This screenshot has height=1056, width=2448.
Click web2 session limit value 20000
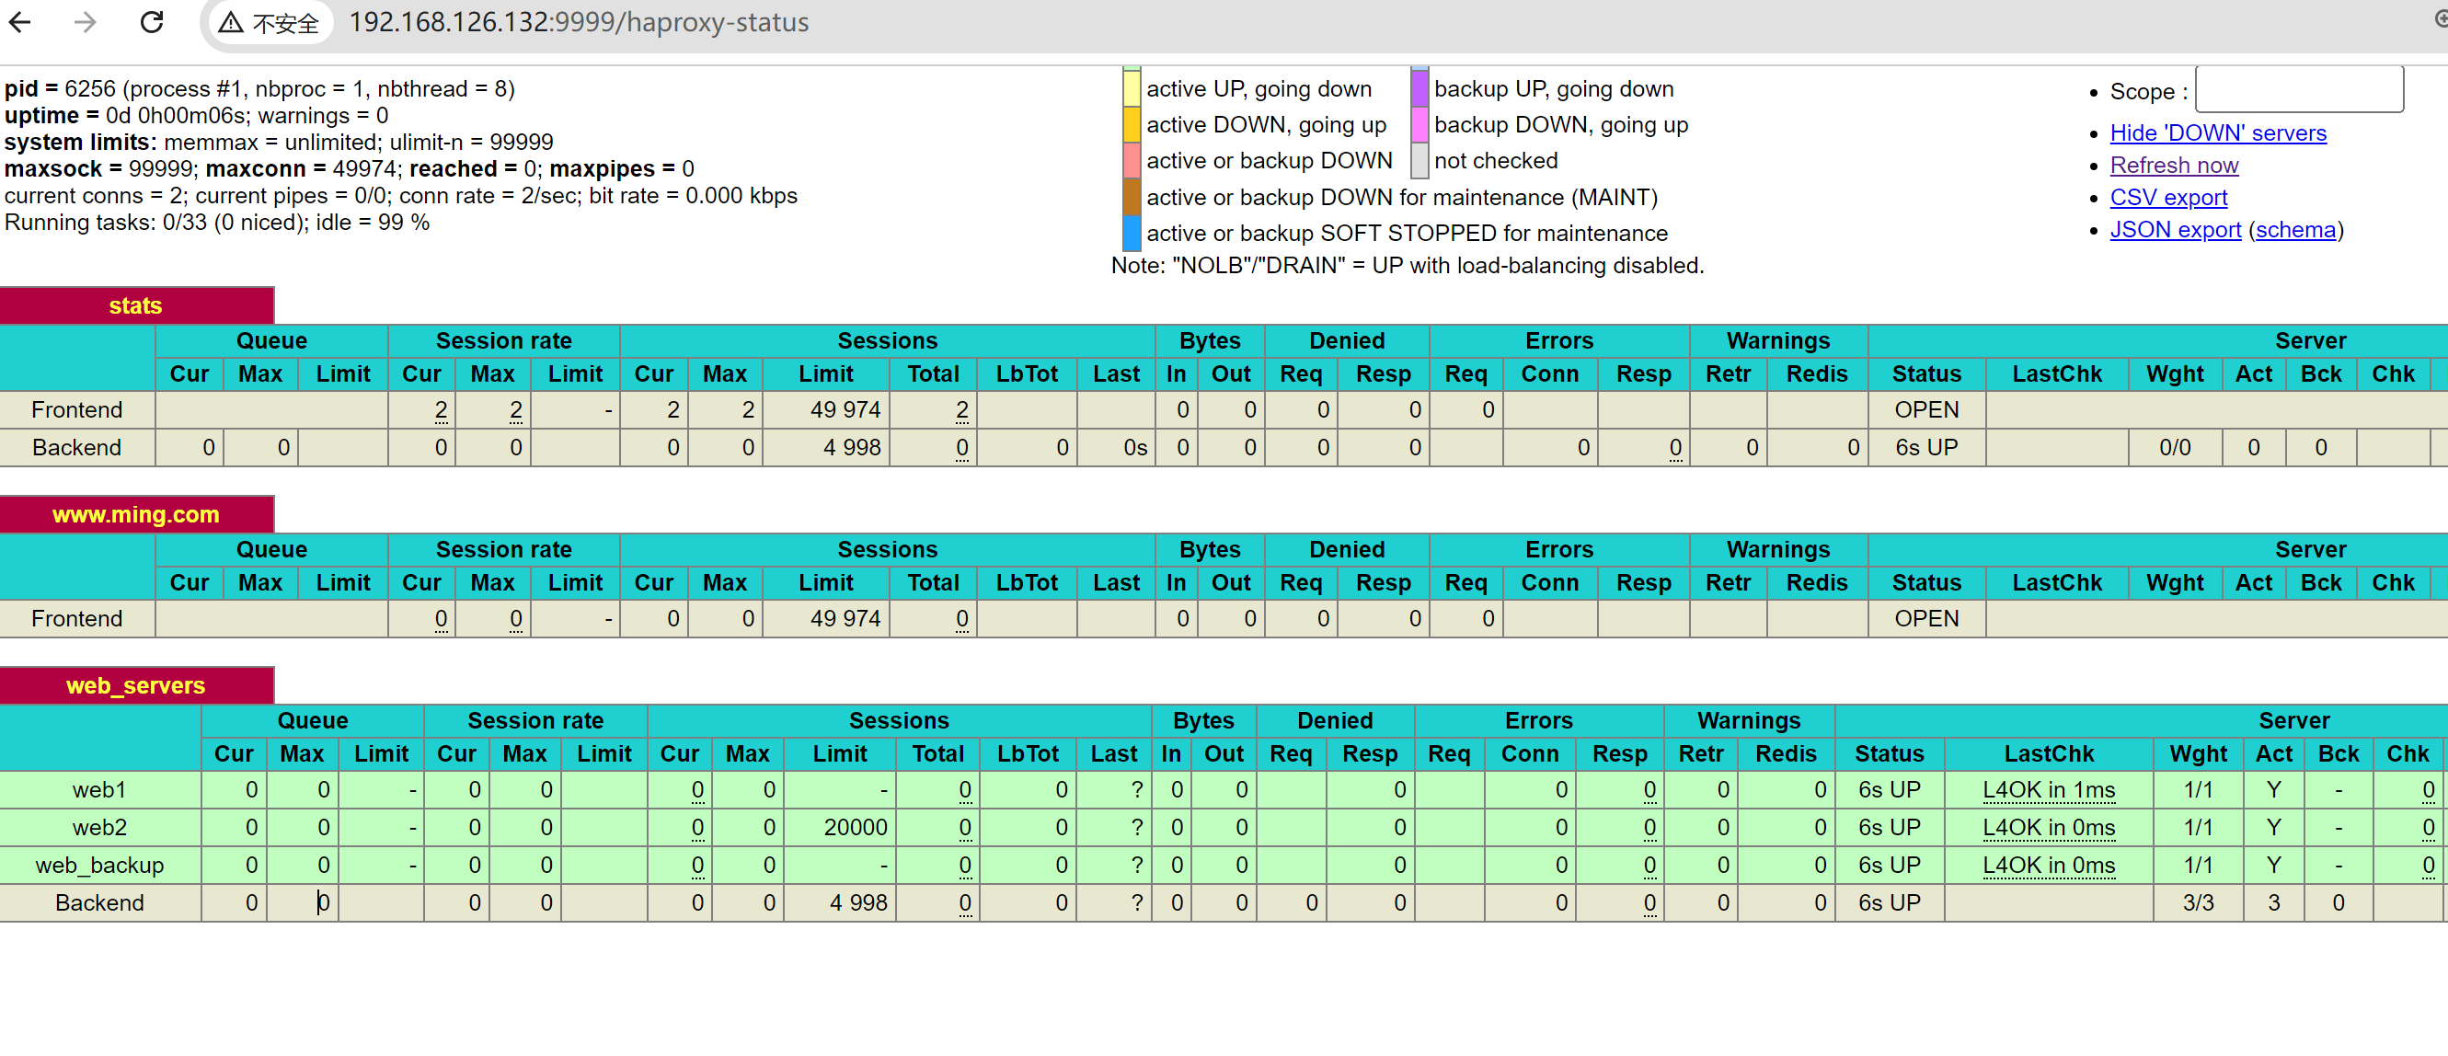pyautogui.click(x=855, y=828)
